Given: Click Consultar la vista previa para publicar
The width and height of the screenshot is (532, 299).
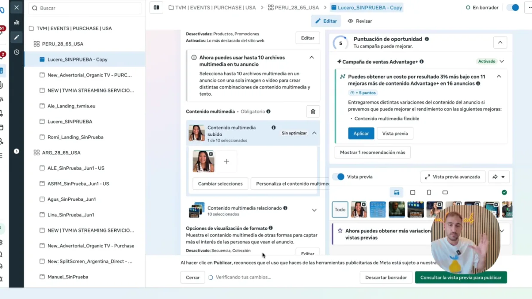Looking at the screenshot, I should pyautogui.click(x=461, y=278).
